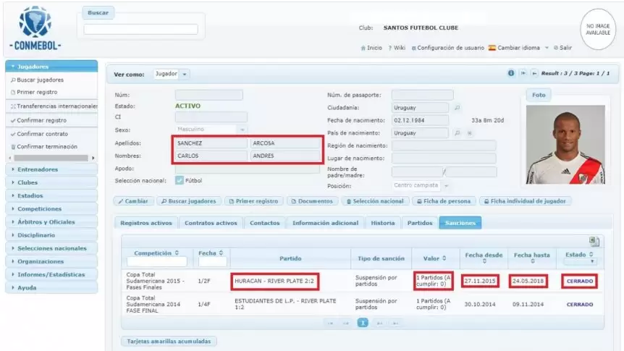This screenshot has height=351, width=624.
Task: Click the sidebar horizontal scrollbar
Action: [x=51, y=157]
